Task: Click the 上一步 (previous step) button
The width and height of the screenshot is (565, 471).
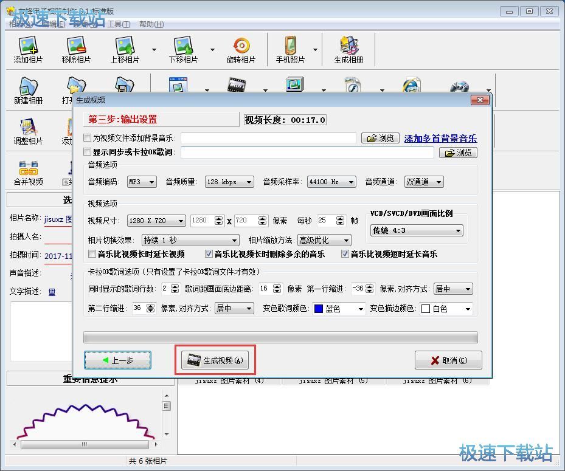Action: pos(117,360)
